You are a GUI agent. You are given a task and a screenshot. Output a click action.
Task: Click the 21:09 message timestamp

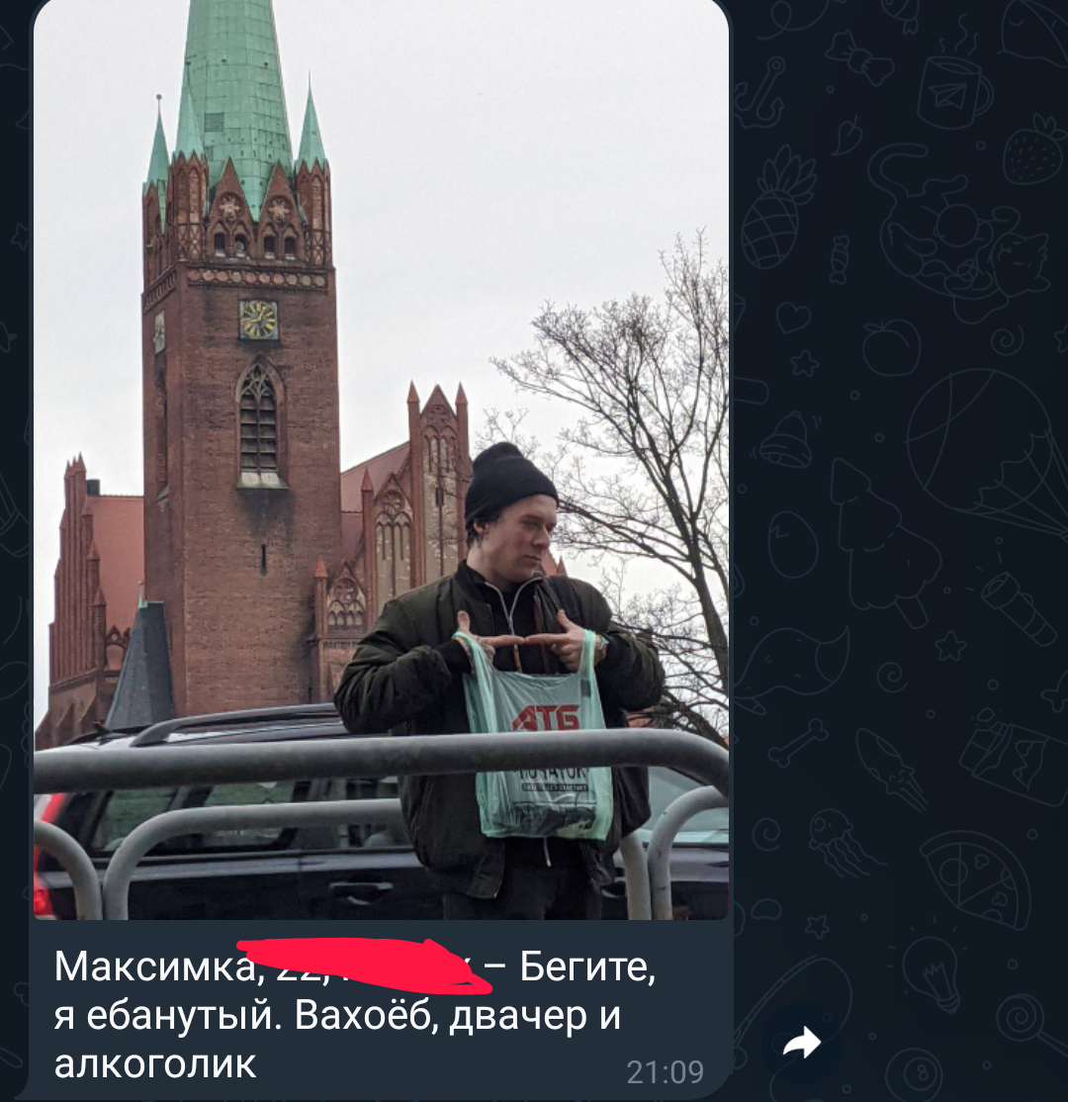(x=665, y=1072)
